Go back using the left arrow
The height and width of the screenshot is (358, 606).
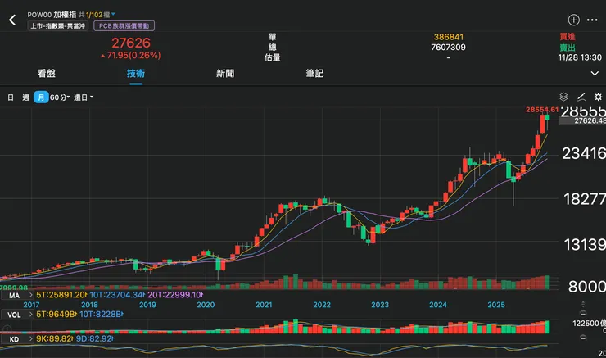(x=12, y=20)
